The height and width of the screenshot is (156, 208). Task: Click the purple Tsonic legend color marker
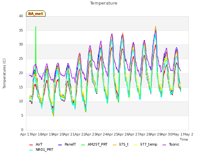pos(164,145)
